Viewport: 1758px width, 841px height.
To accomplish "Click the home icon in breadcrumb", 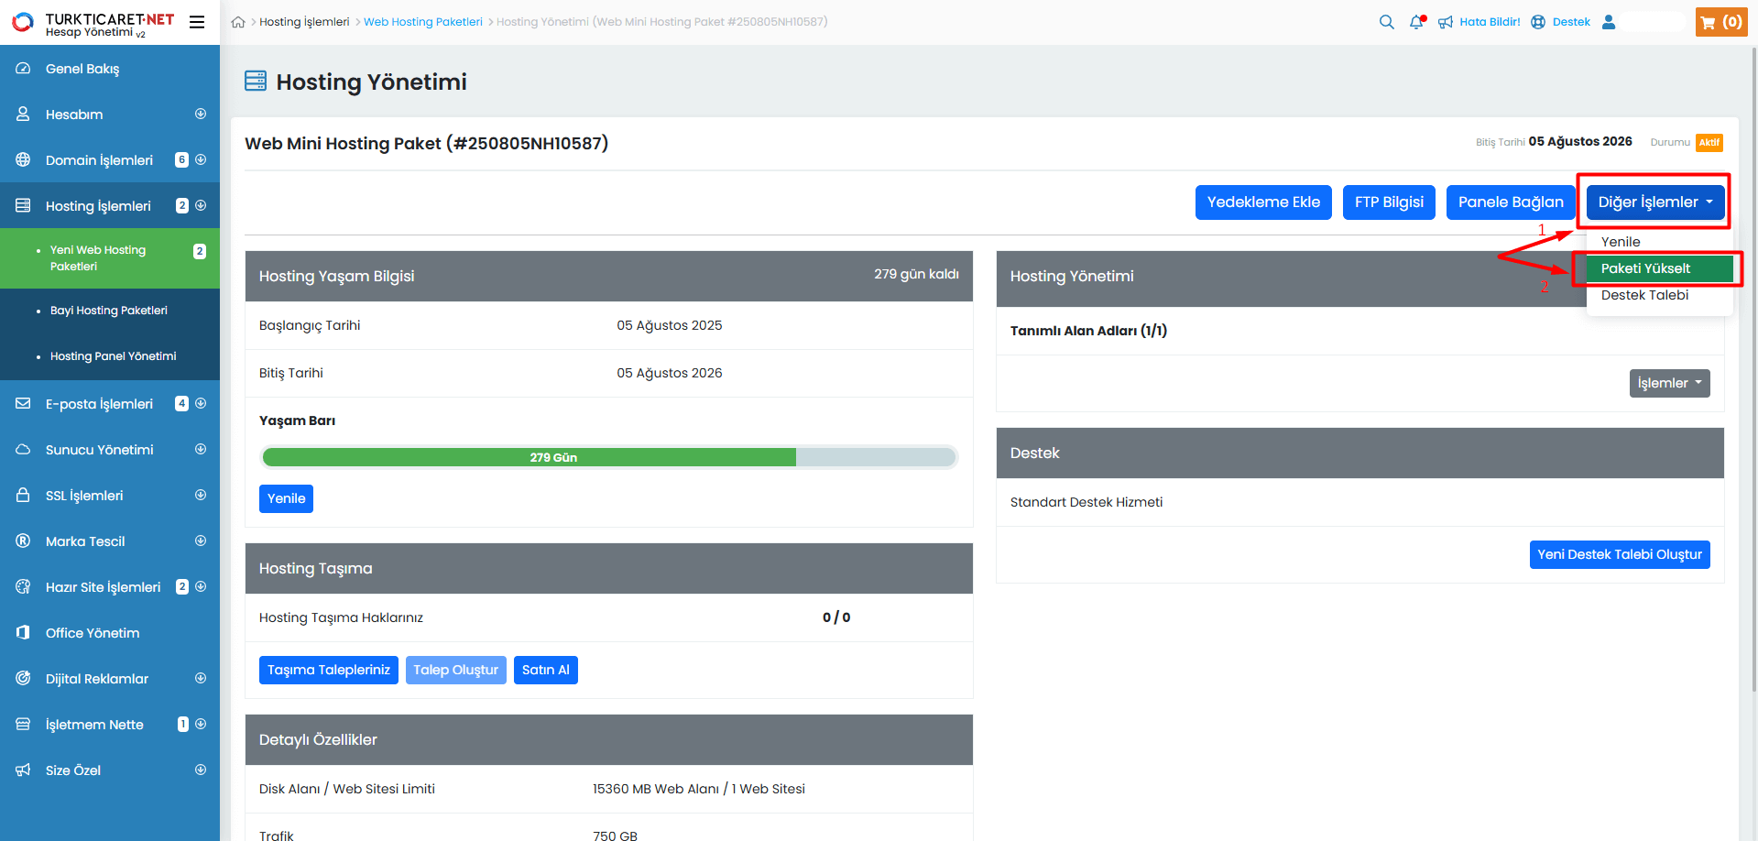I will pos(238,22).
